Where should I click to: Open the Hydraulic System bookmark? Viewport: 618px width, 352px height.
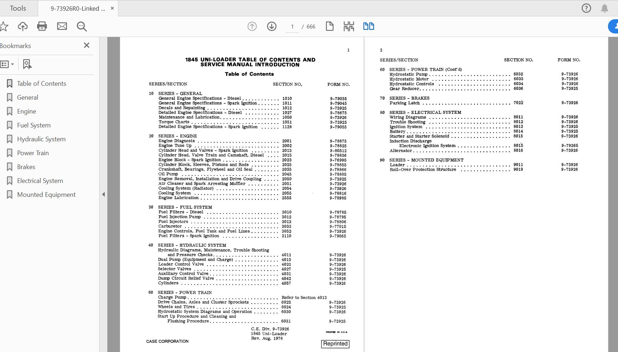tap(41, 139)
